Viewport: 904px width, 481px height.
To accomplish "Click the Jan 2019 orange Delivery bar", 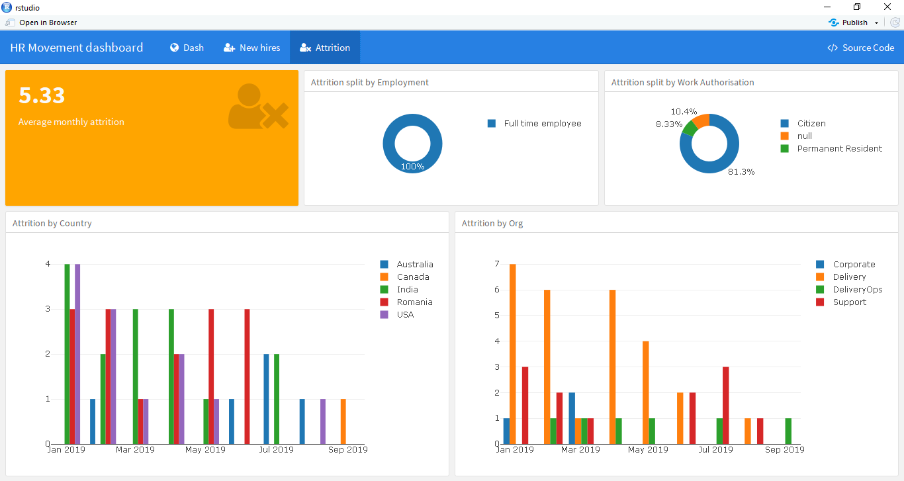I will click(x=513, y=354).
